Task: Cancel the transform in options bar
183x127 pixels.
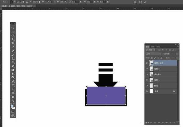Action: click(x=140, y=2)
